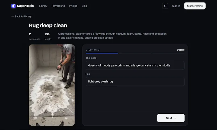217x130 pixels.
Task: Open the Library nav link
Action: (x=43, y=6)
